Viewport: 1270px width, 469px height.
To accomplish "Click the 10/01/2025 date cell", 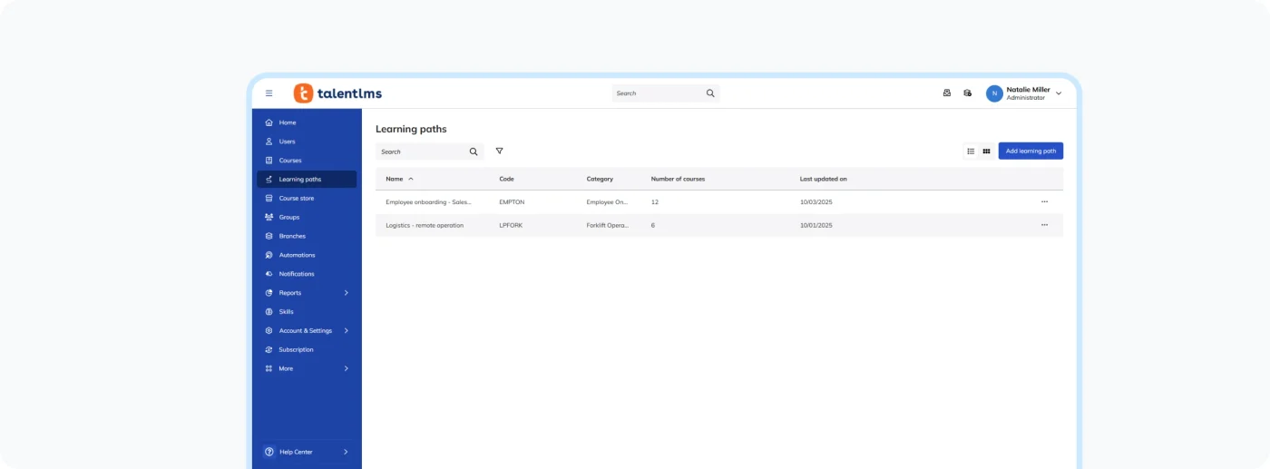I will [x=816, y=225].
